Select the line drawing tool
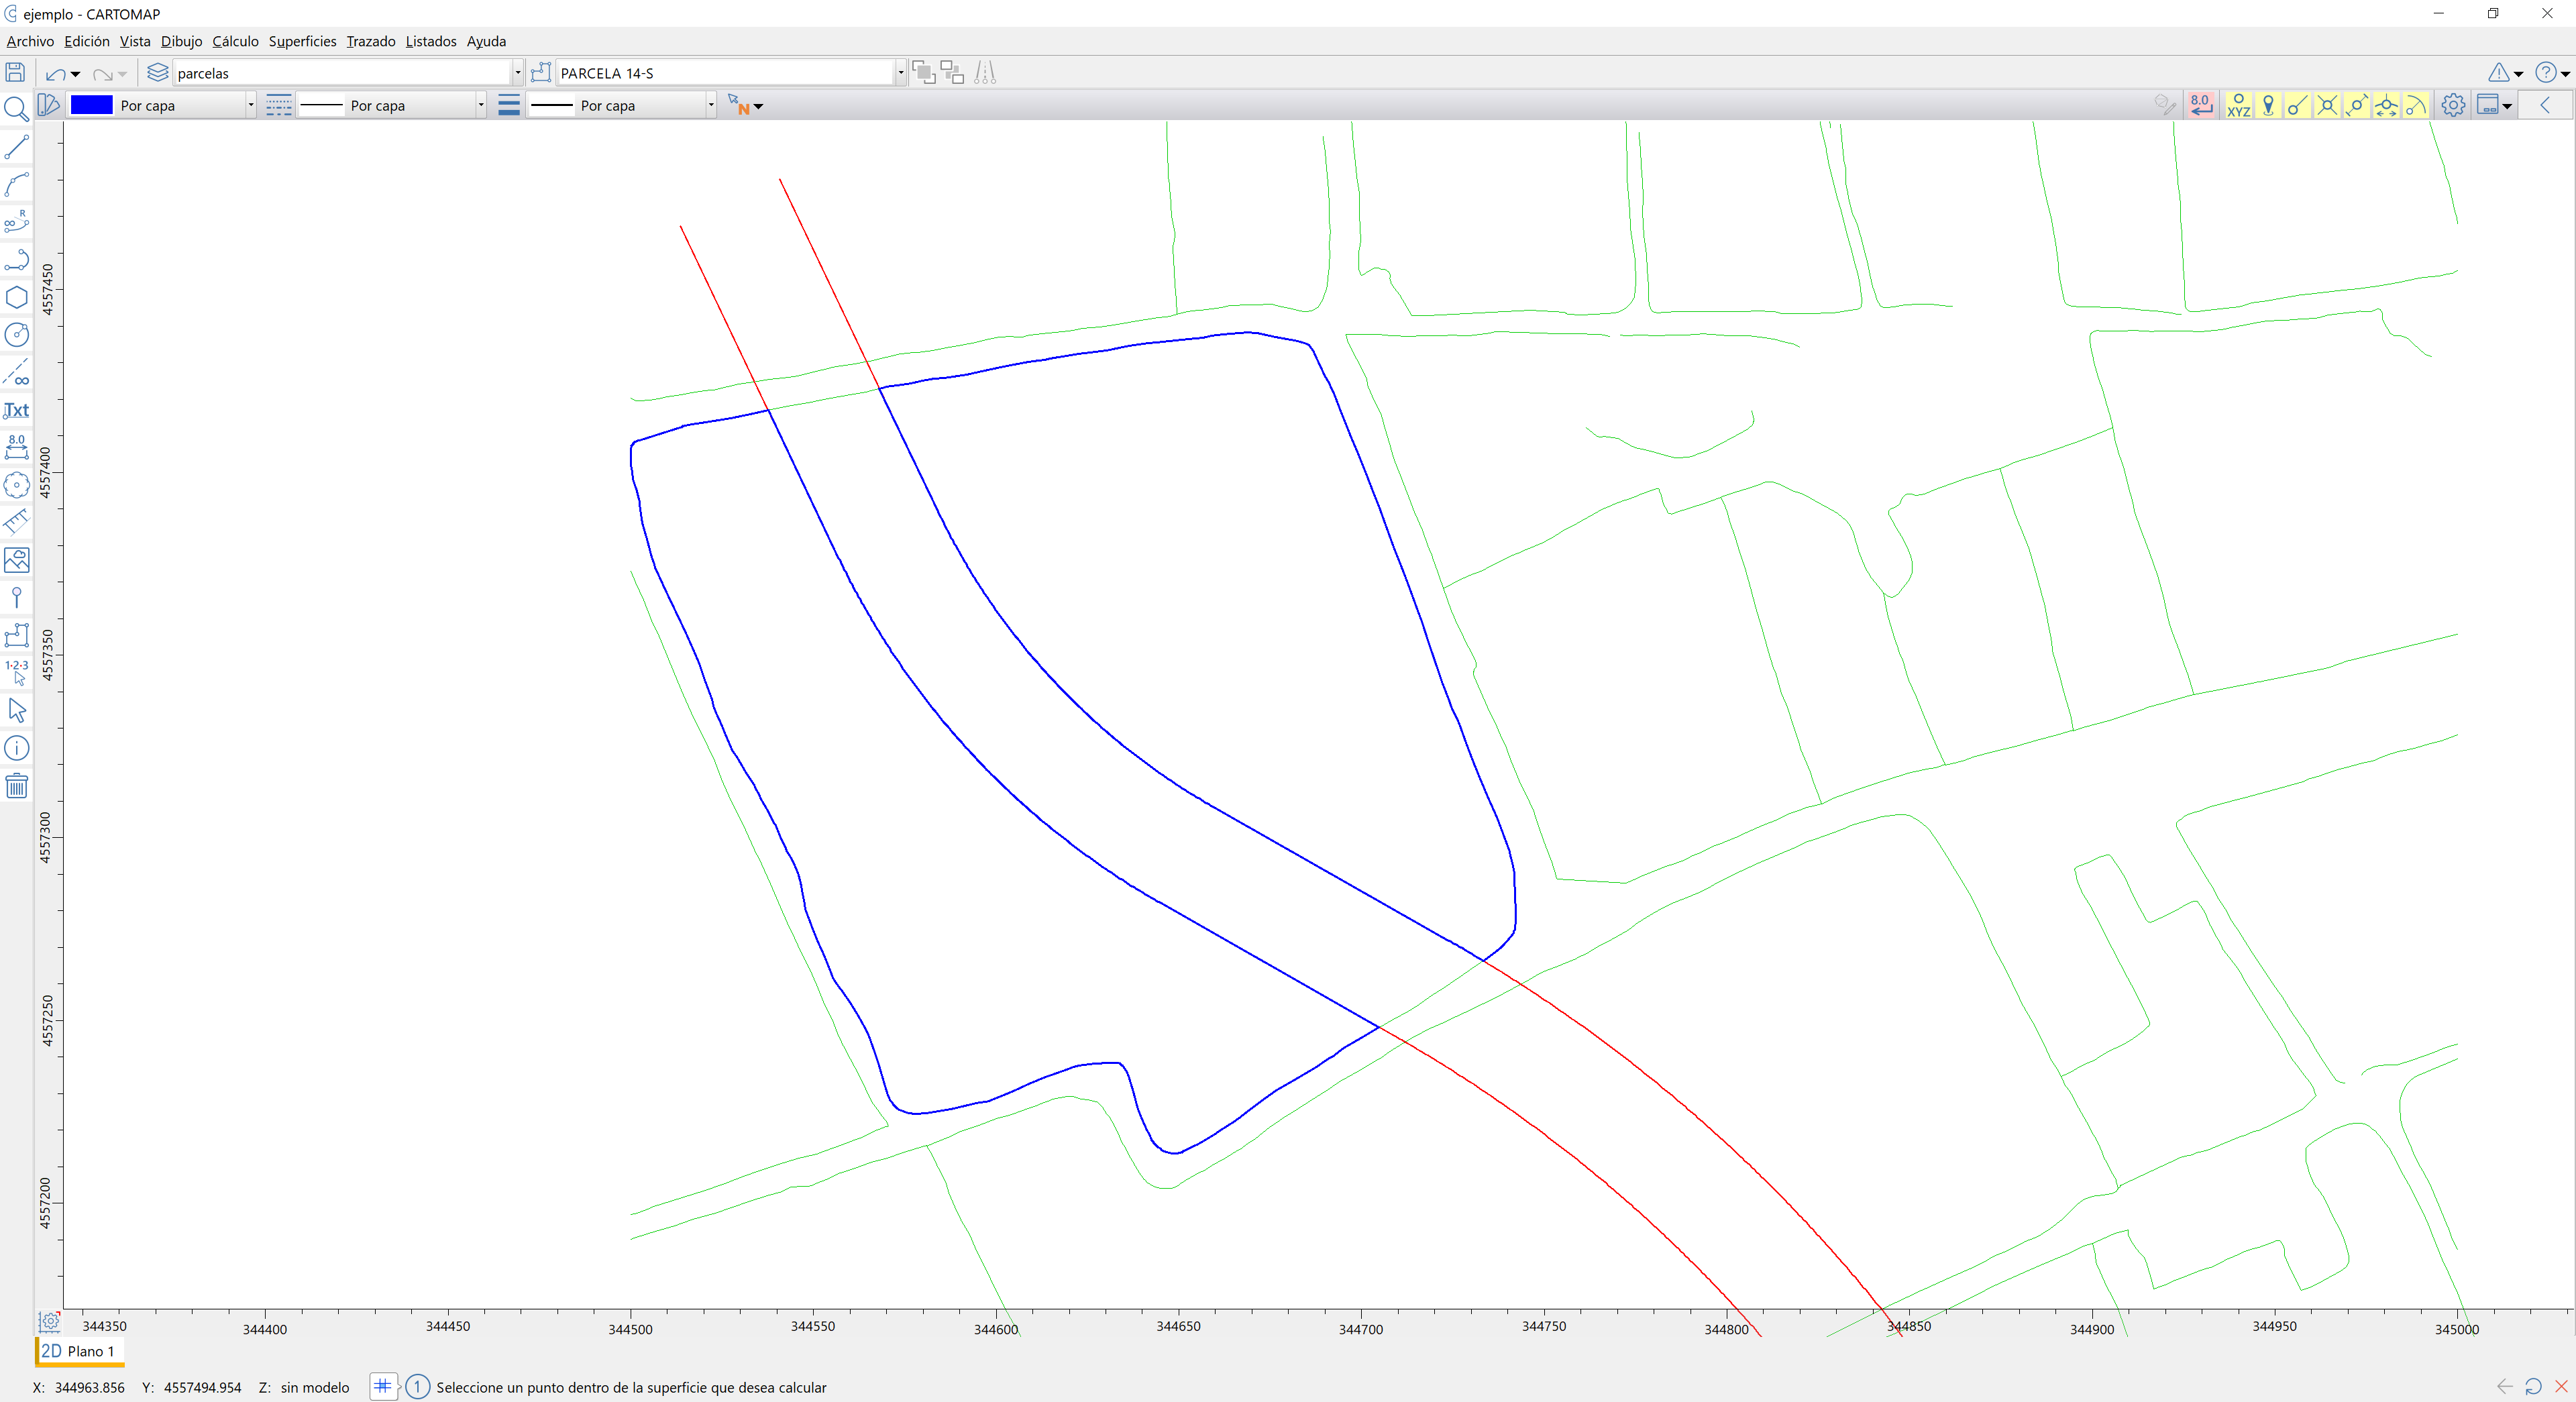 point(16,148)
